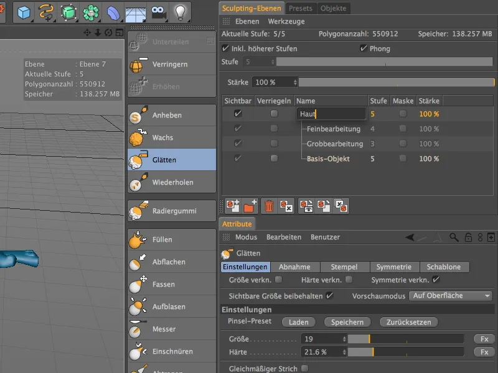Select the Glätten sculpt brush
Viewport: 498px width, 373px height.
click(x=172, y=160)
